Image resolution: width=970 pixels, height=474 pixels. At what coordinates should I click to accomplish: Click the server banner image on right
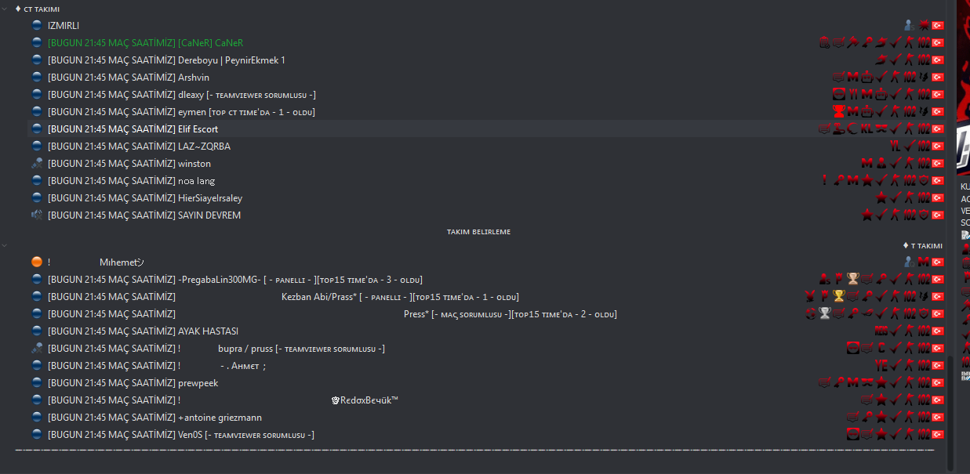coord(963,86)
